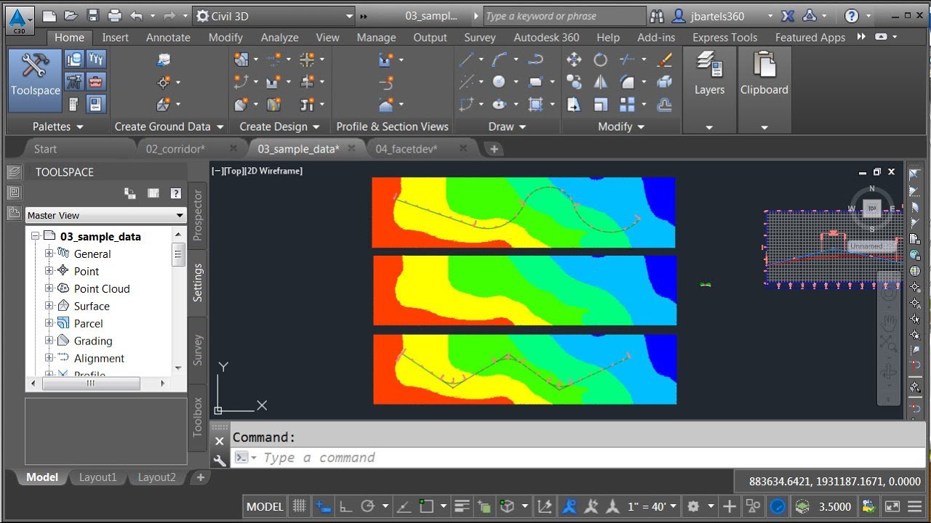The height and width of the screenshot is (523, 931).
Task: Toggle annotation visibility in status bar
Action: point(569,506)
